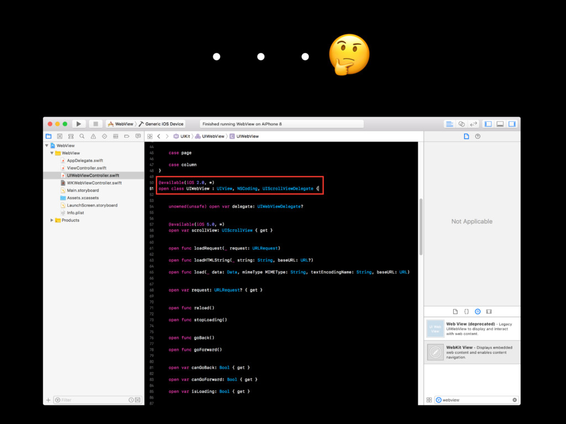Select ViewController.swift file
This screenshot has height=424, width=566.
86,168
